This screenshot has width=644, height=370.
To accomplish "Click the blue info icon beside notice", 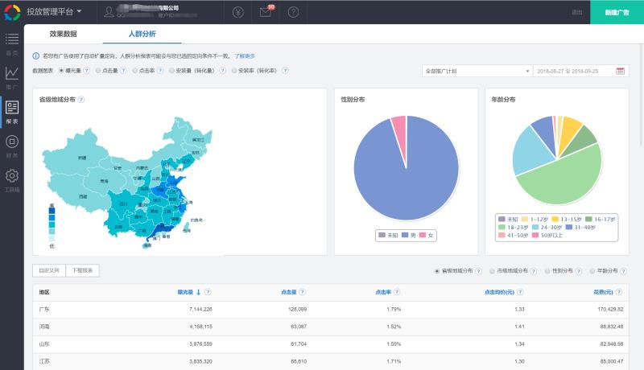I will tap(36, 55).
